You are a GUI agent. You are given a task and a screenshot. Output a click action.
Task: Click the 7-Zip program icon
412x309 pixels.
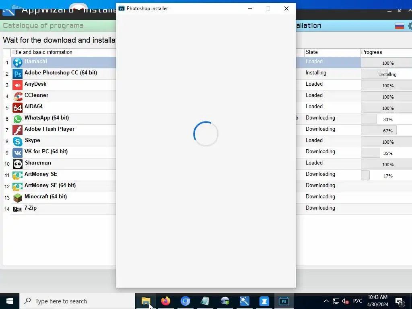click(18, 209)
